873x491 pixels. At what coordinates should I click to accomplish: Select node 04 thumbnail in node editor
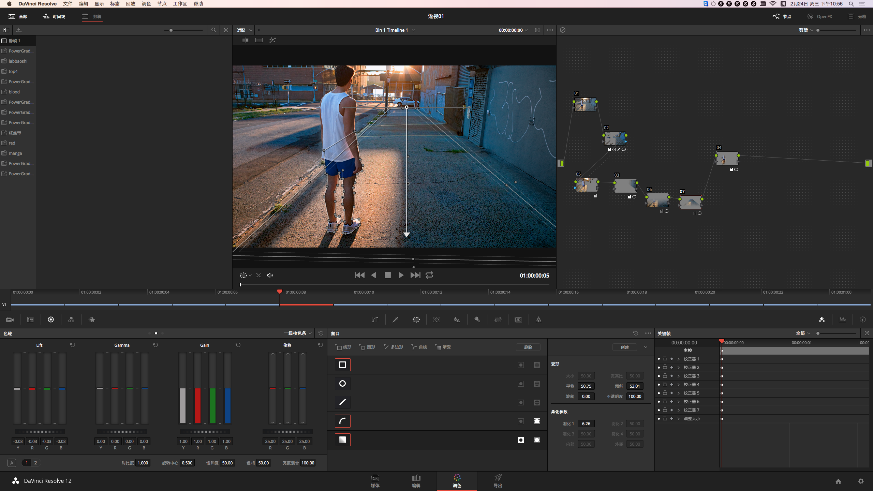click(727, 159)
